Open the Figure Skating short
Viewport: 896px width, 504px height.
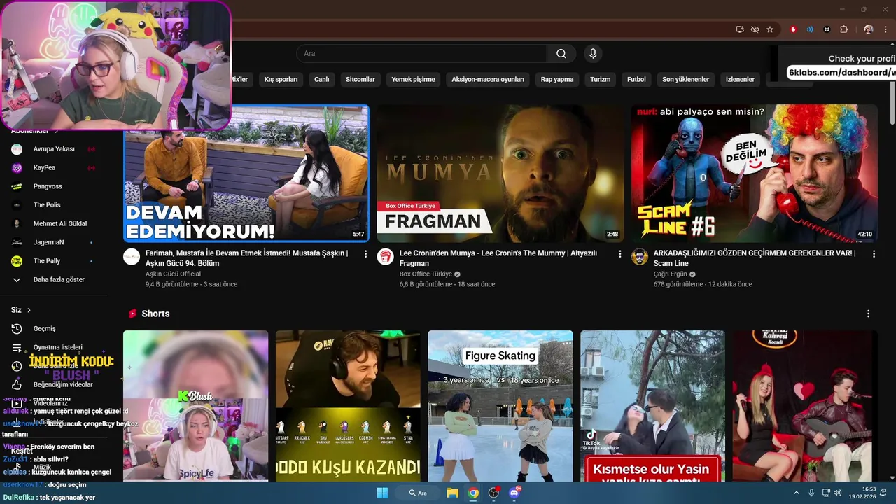[x=500, y=406]
